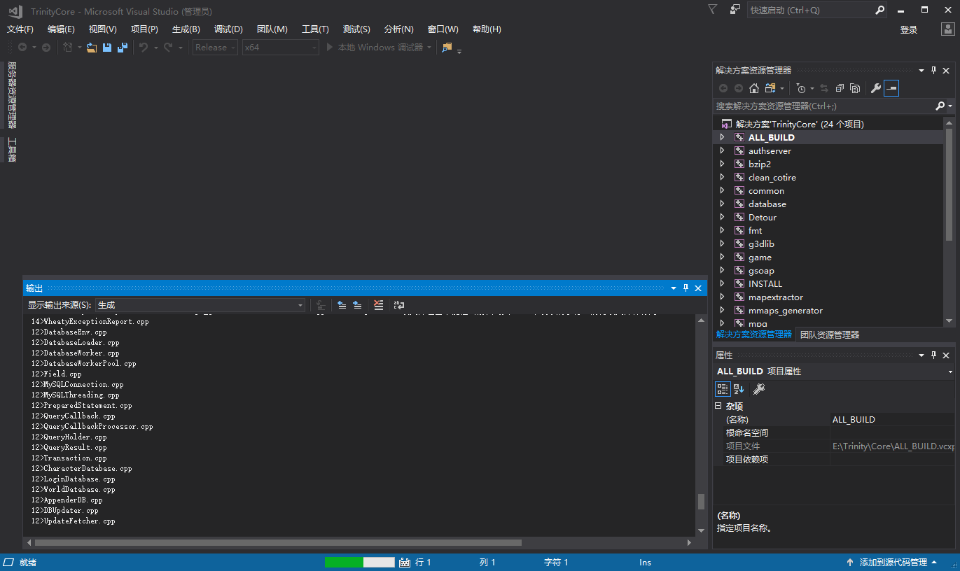This screenshot has width=960, height=571.
Task: Click the Output panel vertical scrollbar thumb
Action: pyautogui.click(x=701, y=502)
